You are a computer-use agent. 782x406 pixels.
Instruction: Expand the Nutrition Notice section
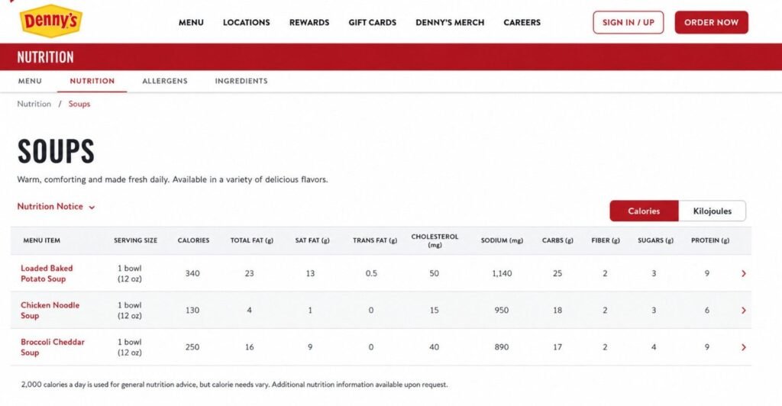(56, 207)
